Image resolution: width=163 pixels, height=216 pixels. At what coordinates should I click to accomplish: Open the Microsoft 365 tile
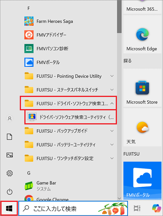(x=142, y=7)
